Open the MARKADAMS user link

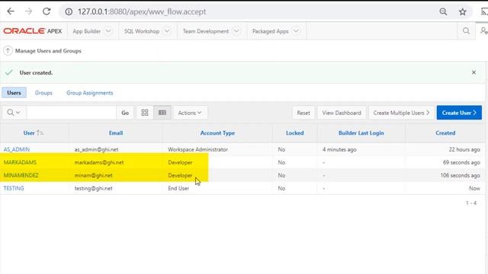tap(20, 162)
